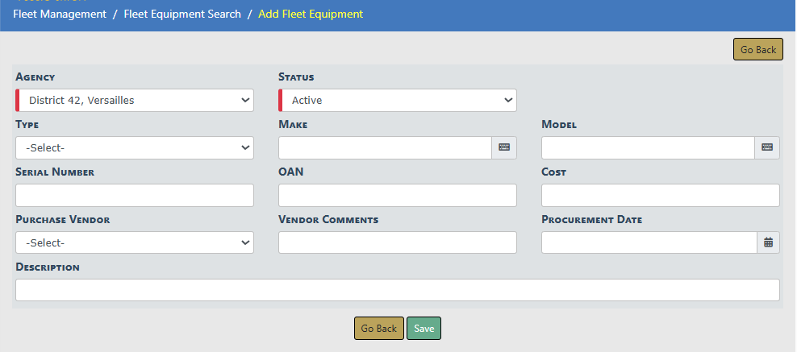This screenshot has width=797, height=352.
Task: Expand the Agency dropdown
Action: click(135, 101)
